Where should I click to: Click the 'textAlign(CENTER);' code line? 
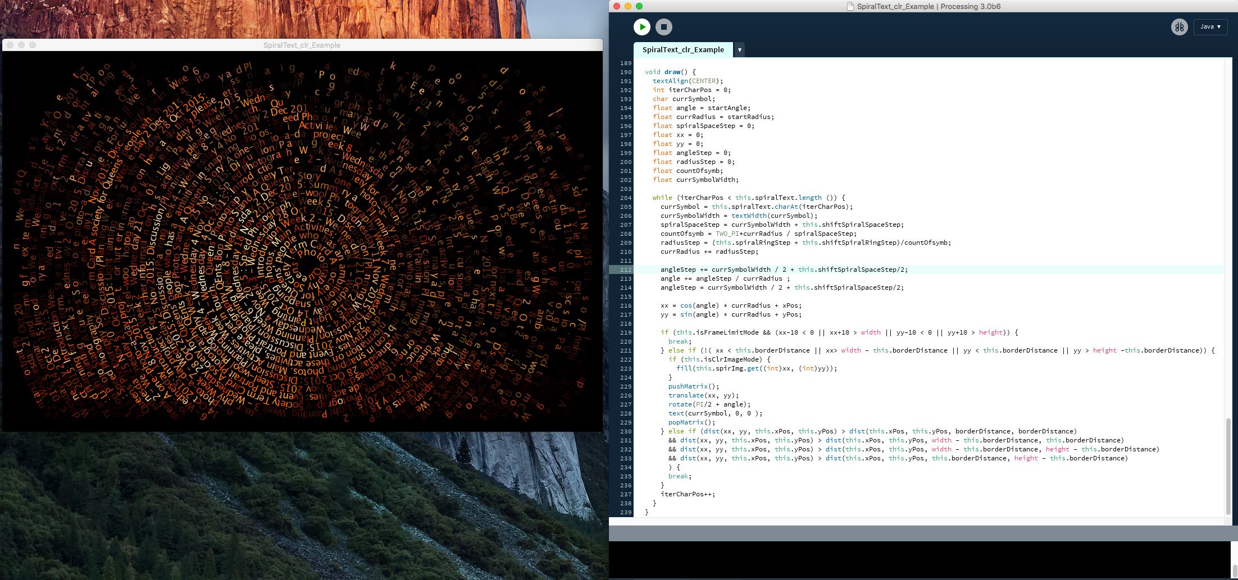pos(688,81)
